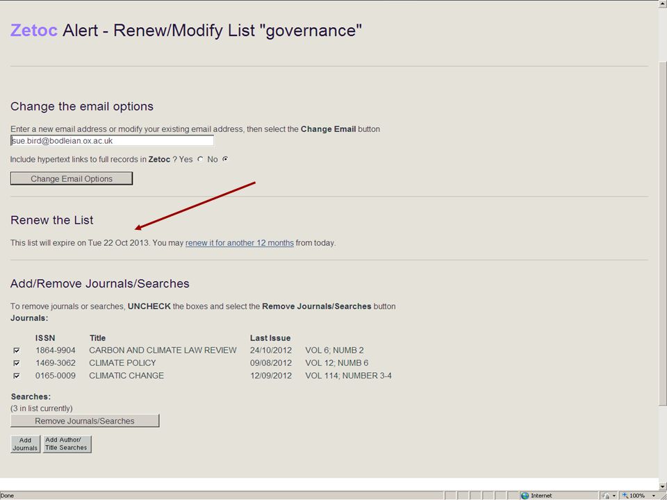Select No for hypertext links
This screenshot has height=500, width=667.
tap(225, 159)
